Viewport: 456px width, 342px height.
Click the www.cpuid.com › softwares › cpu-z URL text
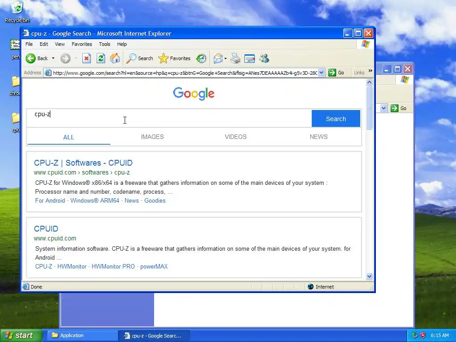(x=82, y=172)
